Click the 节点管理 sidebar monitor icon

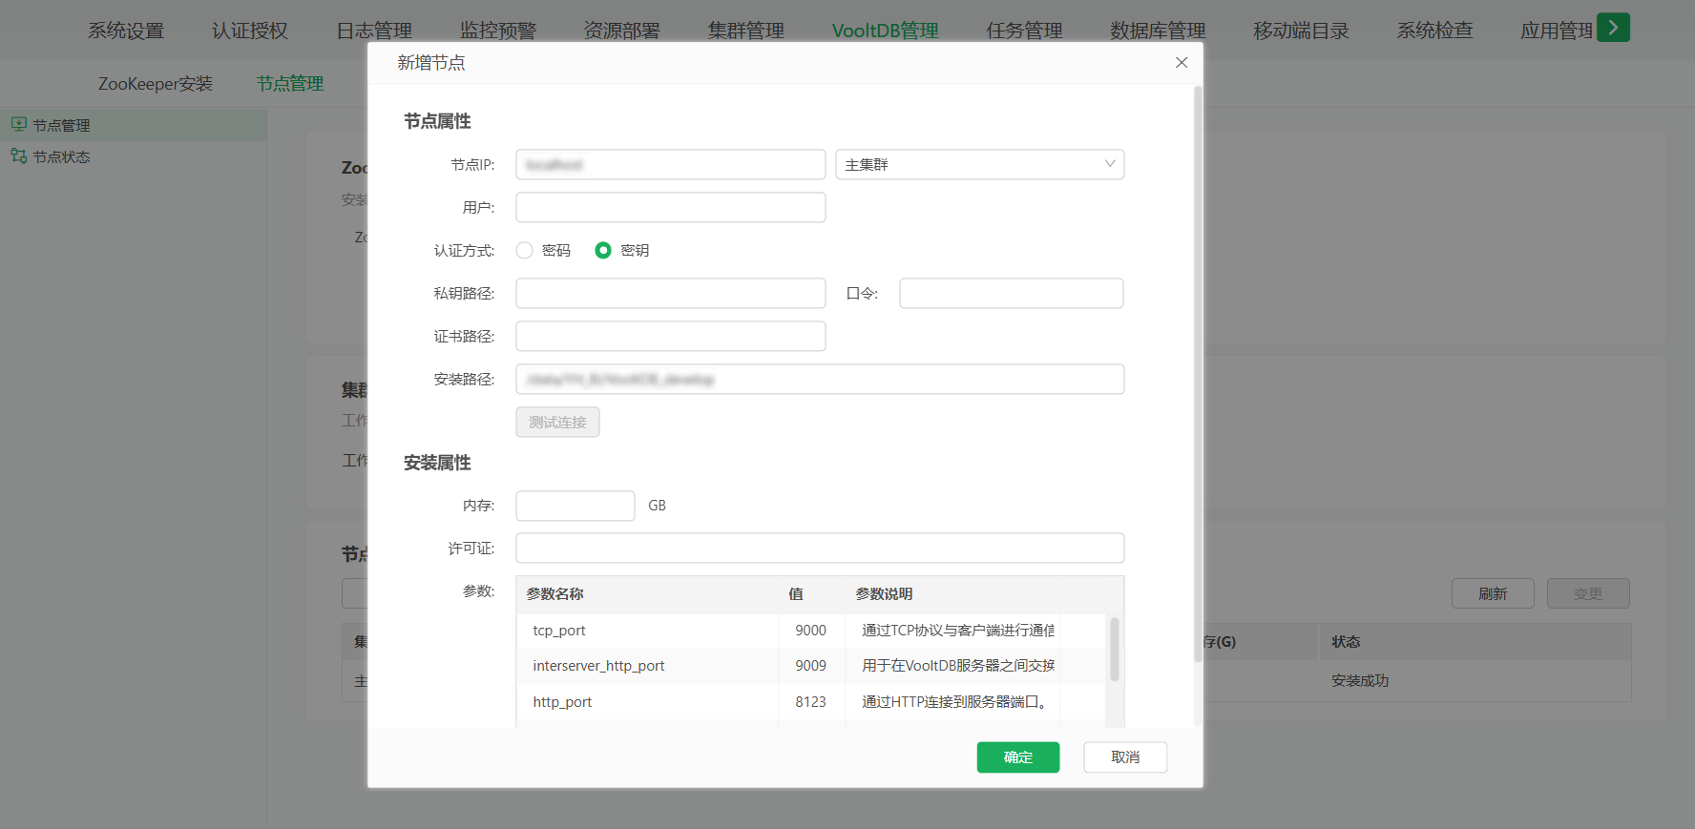(x=18, y=125)
